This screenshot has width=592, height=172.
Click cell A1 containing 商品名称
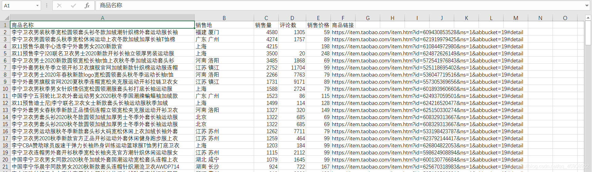[102, 25]
